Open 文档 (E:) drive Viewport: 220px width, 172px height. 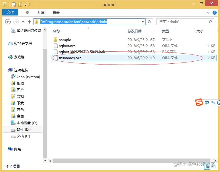click(x=23, y=136)
